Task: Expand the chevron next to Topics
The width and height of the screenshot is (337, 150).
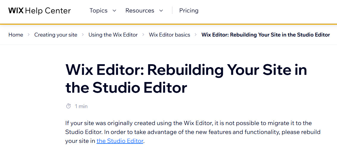Action: pos(114,11)
